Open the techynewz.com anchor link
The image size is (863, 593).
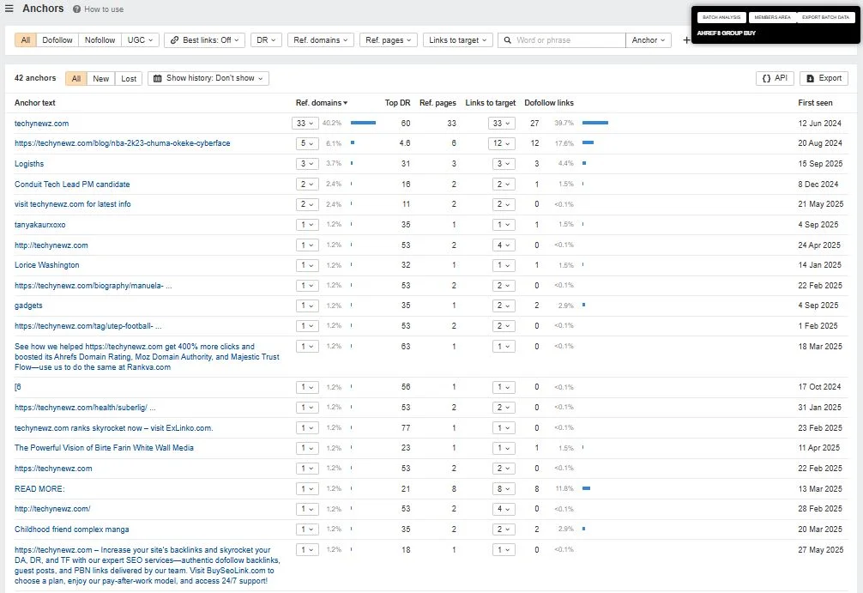tap(42, 124)
